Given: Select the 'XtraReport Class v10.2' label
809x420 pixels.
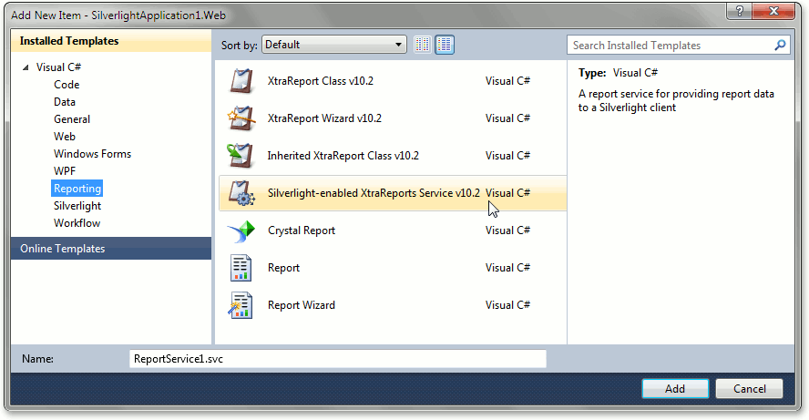Looking at the screenshot, I should click(321, 81).
